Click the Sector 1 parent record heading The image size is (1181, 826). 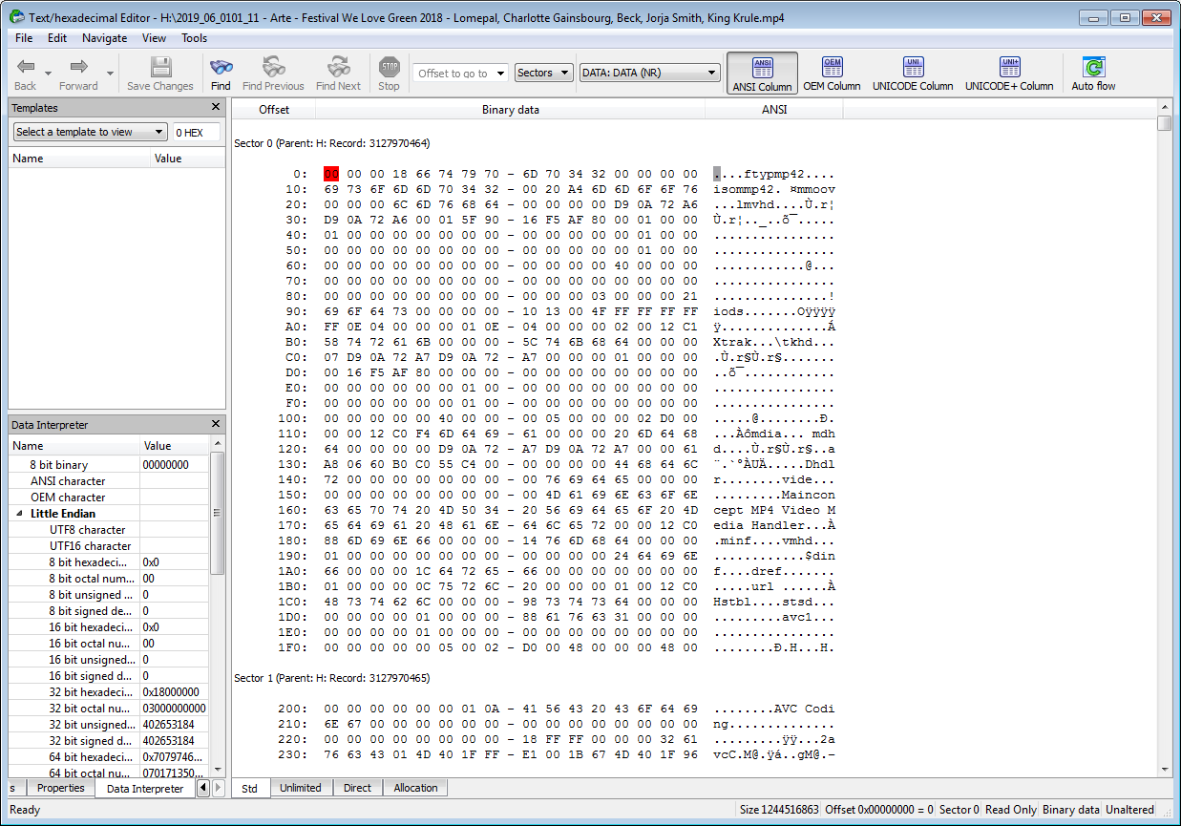331,678
